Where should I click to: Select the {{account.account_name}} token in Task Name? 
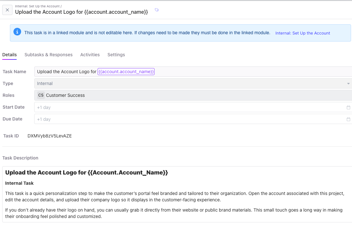point(126,72)
